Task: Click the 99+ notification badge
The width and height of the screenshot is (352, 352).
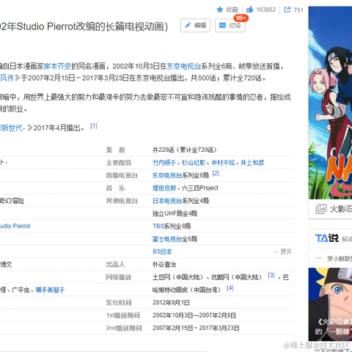Action: tap(241, 18)
